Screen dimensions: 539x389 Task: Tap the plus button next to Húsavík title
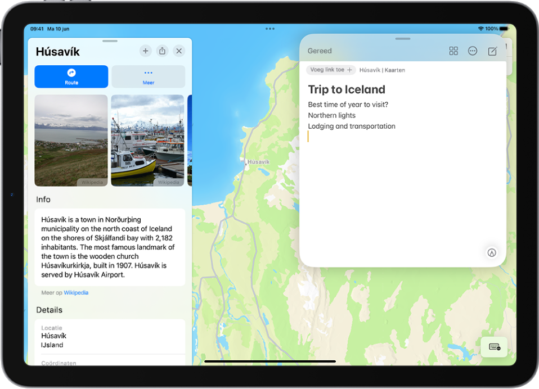tap(145, 51)
